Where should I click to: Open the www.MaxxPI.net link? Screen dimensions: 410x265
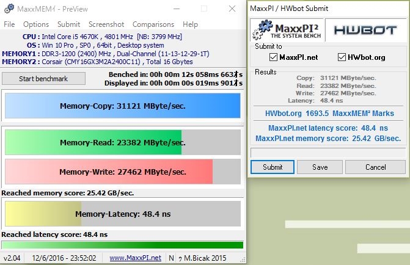coord(135,258)
